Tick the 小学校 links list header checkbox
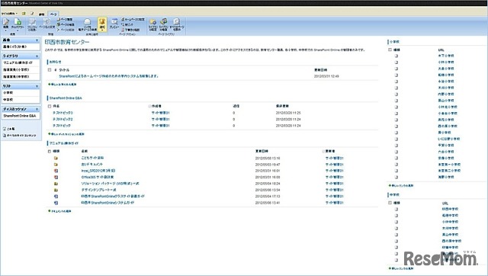The image size is (488, 276). (390, 50)
